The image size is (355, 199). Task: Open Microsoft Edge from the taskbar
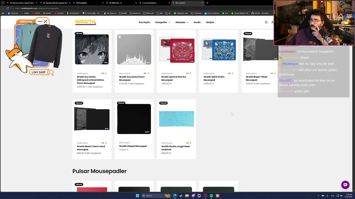coord(175,196)
